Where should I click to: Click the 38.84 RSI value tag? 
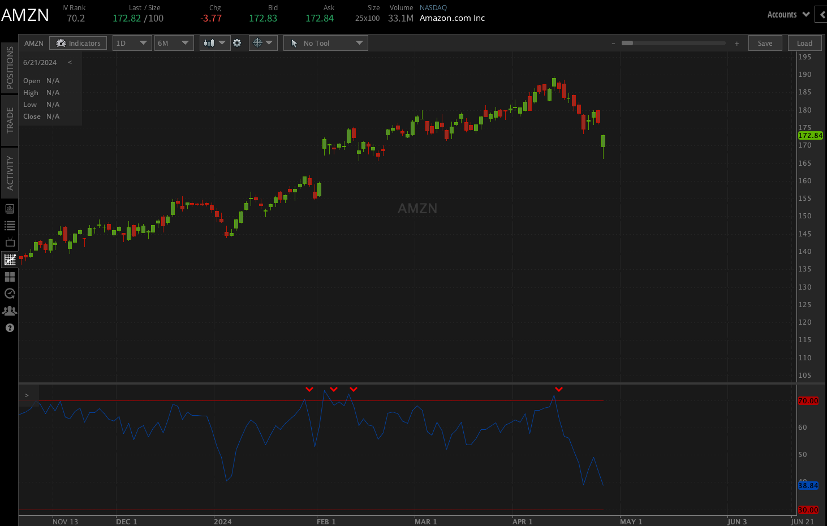coord(808,485)
